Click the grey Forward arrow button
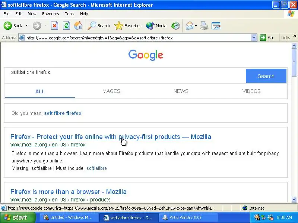Screen dimensions: 298x223 click(x=37, y=26)
